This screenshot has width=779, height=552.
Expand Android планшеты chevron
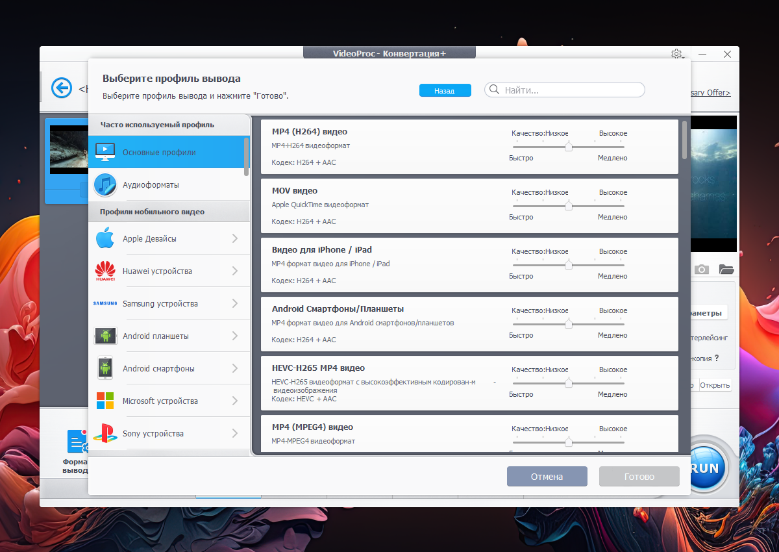point(235,336)
